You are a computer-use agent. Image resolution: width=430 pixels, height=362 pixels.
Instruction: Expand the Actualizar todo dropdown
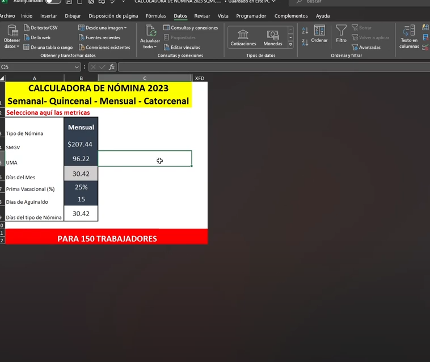tap(150, 37)
